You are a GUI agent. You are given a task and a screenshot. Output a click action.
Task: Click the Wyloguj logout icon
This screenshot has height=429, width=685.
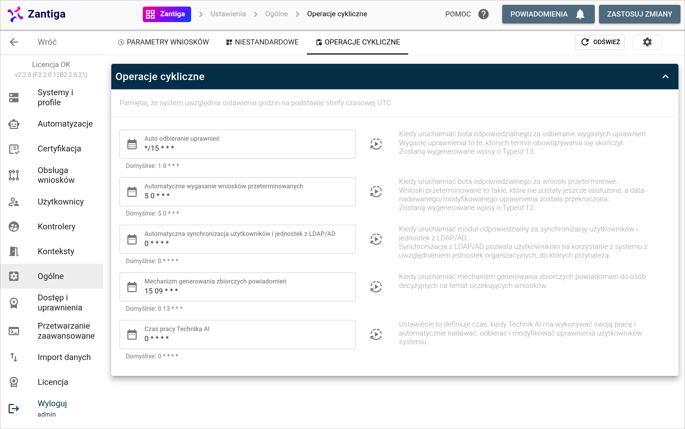click(14, 409)
